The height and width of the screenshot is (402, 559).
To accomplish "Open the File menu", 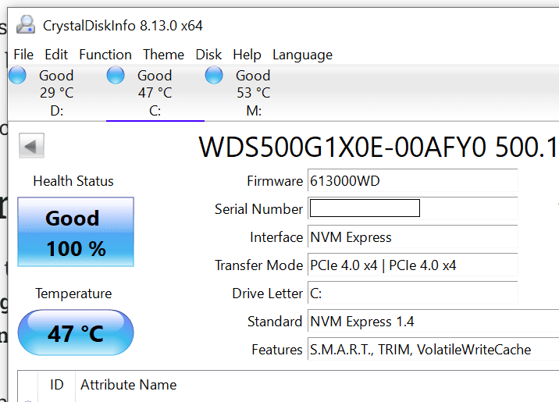I will coord(23,55).
